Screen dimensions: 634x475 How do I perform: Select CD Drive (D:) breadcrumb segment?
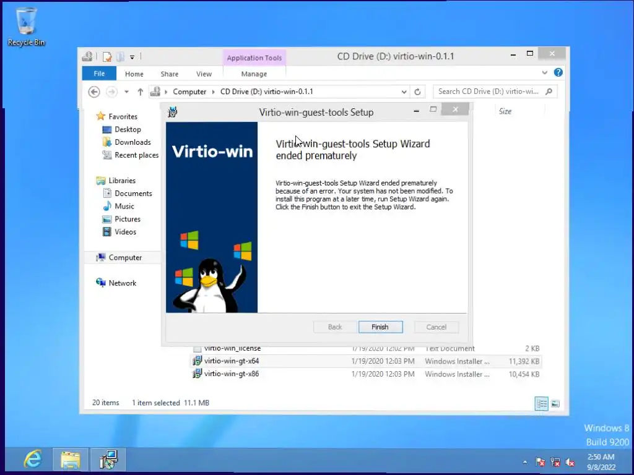[x=266, y=92]
